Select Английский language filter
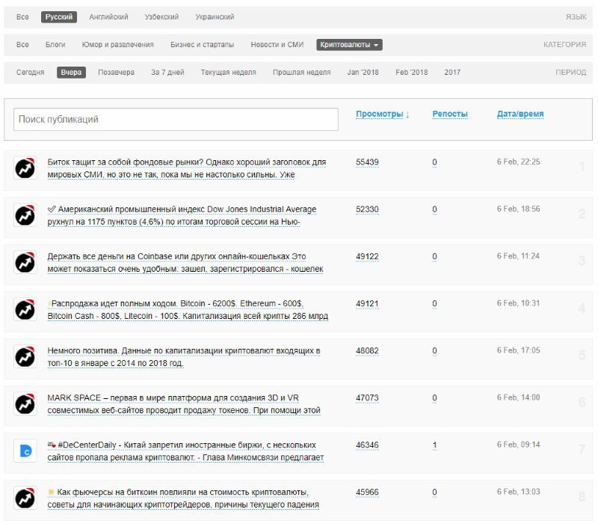The image size is (598, 521). click(x=108, y=17)
